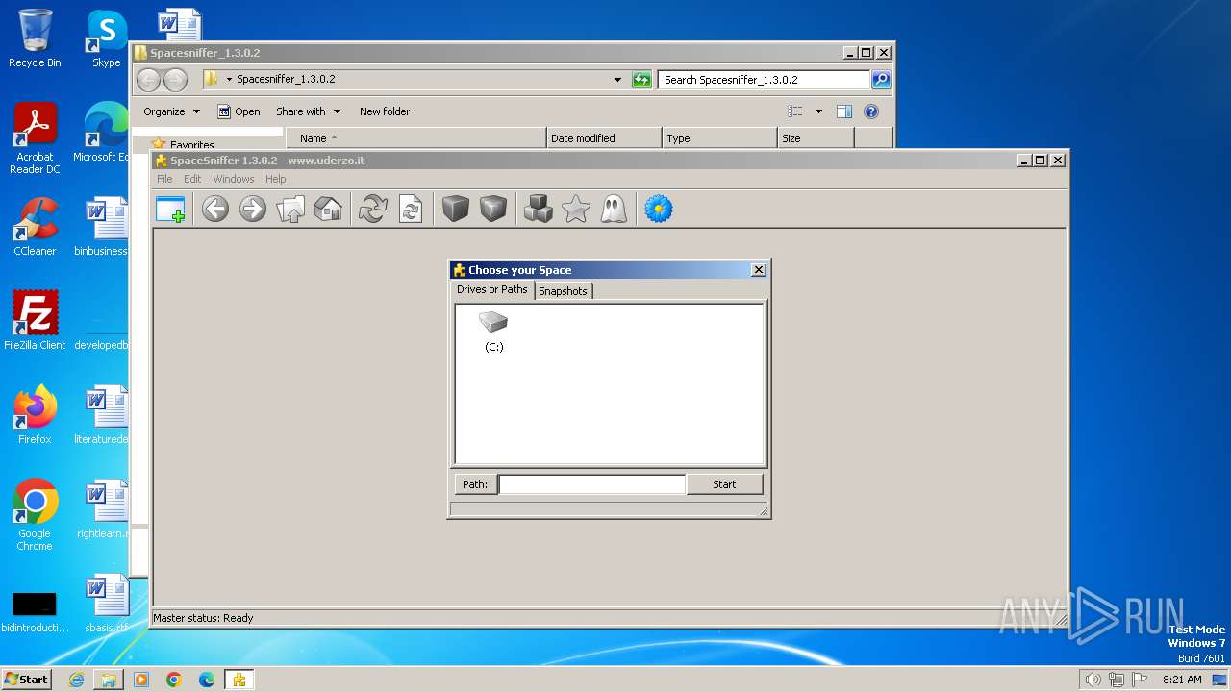Select the (C:) drive icon

point(493,332)
